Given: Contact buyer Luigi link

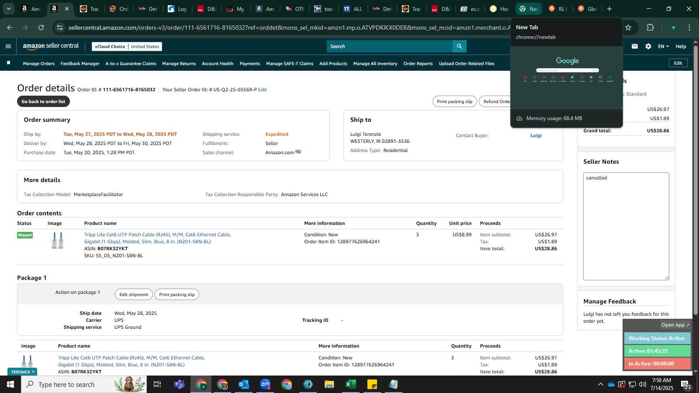Looking at the screenshot, I should pos(536,135).
